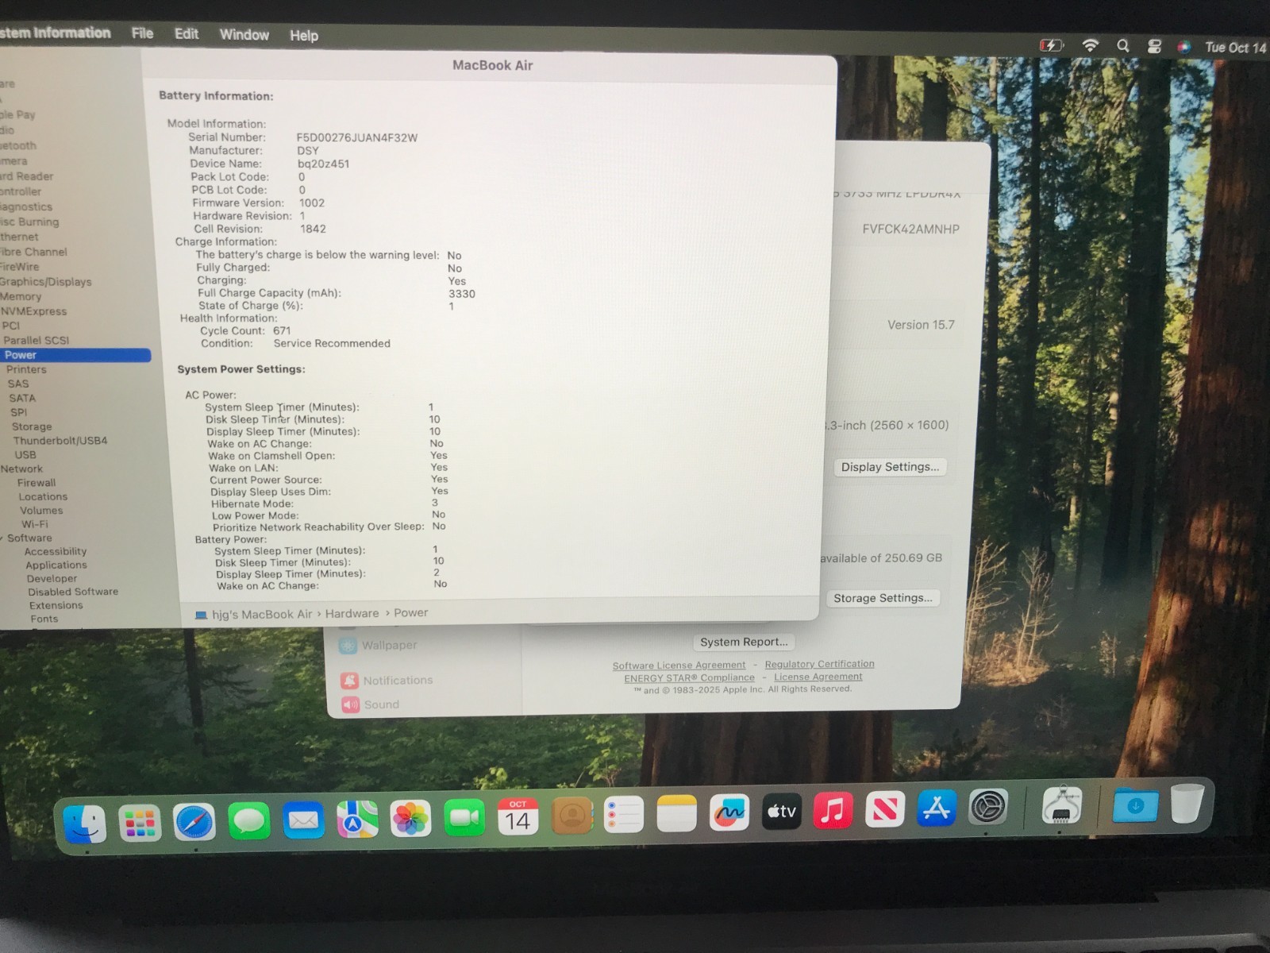1270x953 pixels.
Task: Open Regulatory Certification link
Action: tap(819, 664)
